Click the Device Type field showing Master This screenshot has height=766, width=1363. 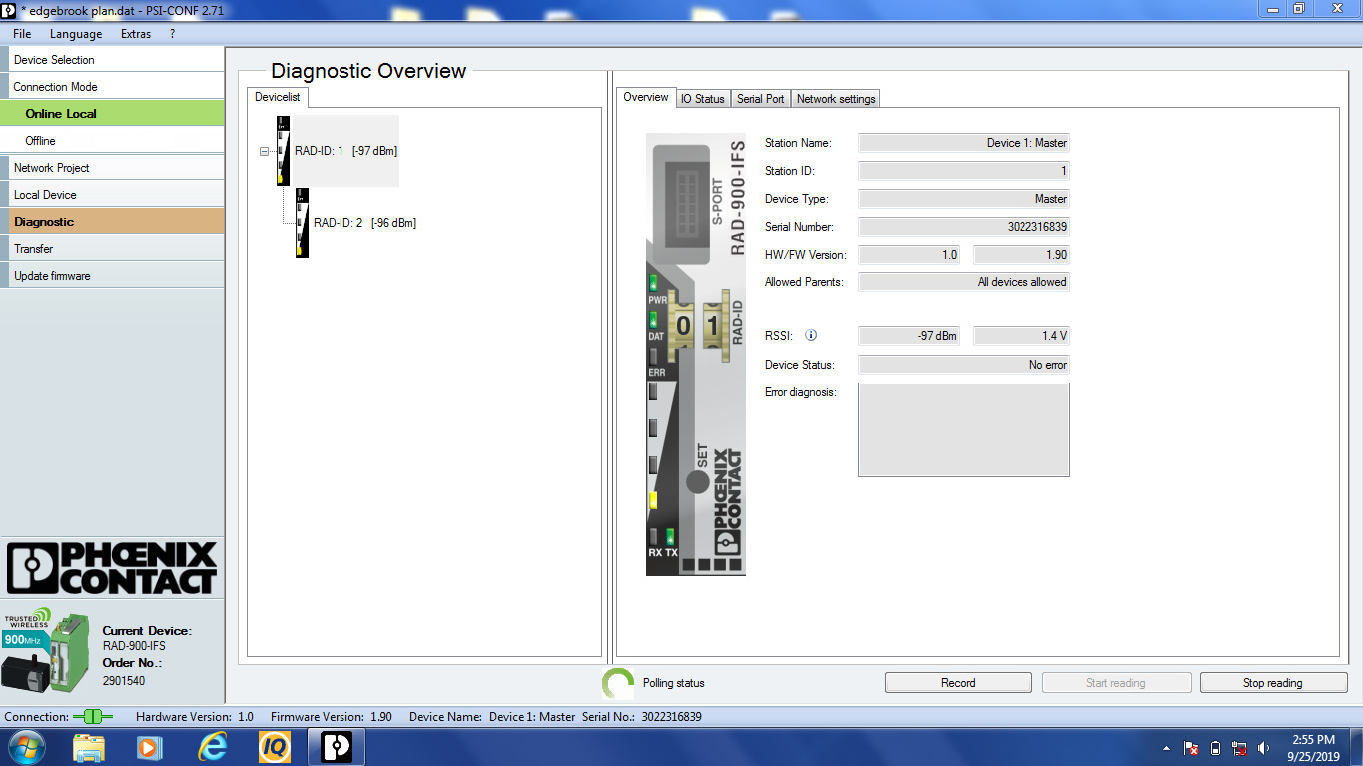click(964, 199)
